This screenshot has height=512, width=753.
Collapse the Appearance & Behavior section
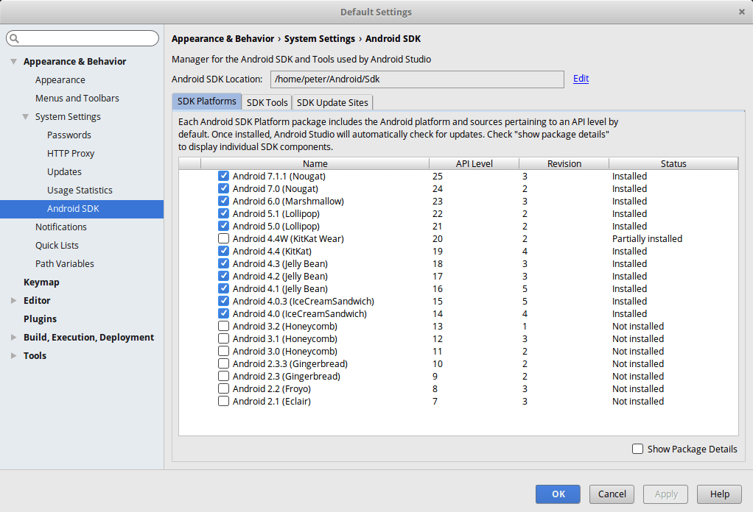click(14, 61)
